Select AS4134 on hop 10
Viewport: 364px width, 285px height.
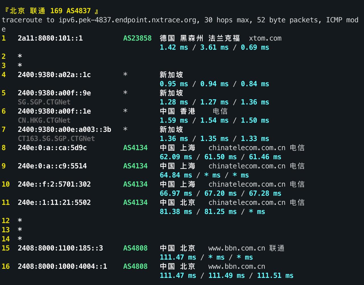click(135, 184)
